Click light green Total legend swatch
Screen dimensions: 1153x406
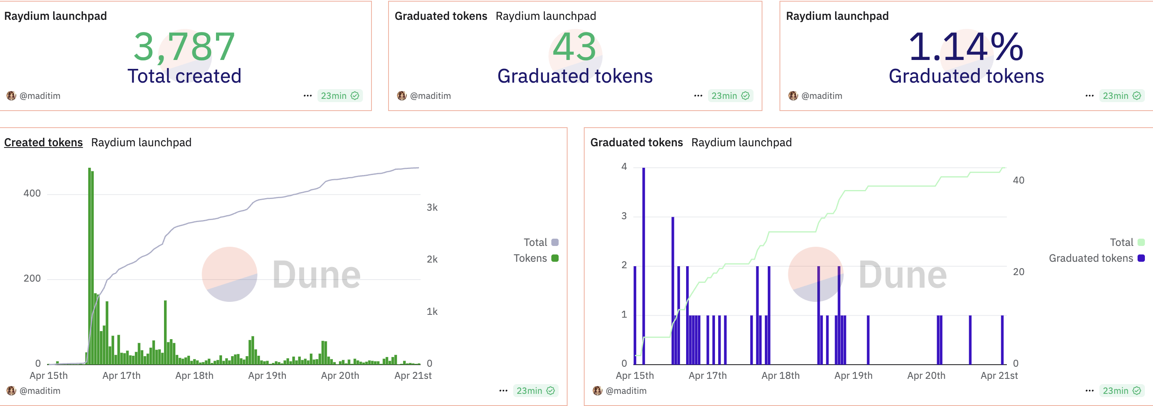click(x=1141, y=243)
